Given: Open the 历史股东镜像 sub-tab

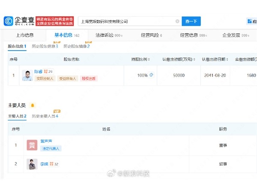Looking at the screenshot, I should (x=76, y=46).
